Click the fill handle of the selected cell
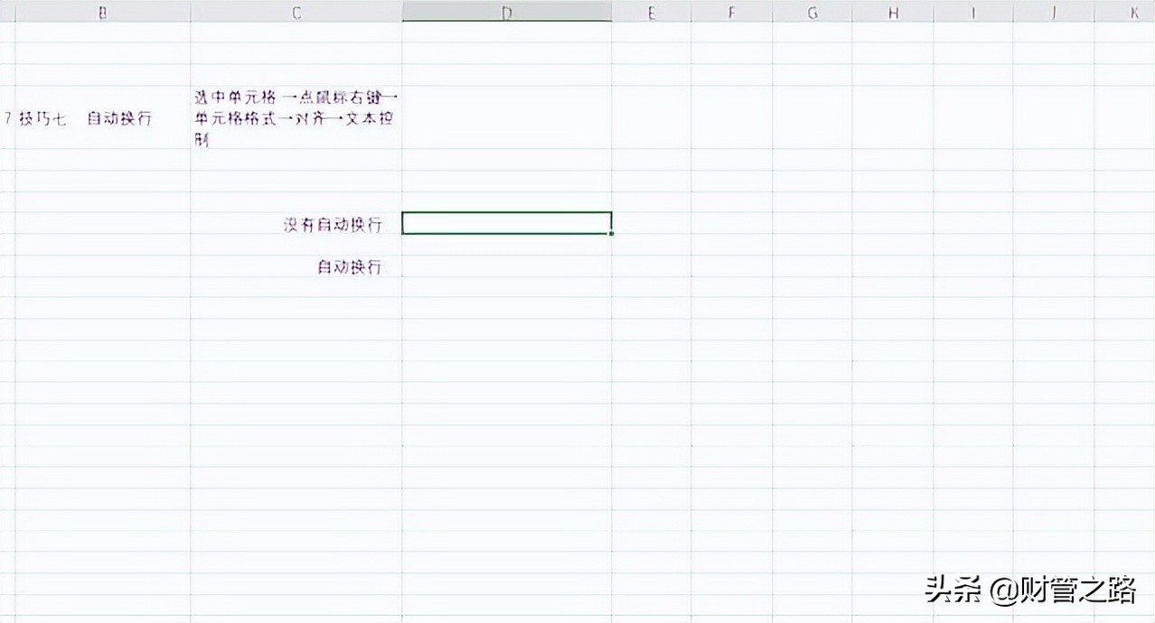1155x623 pixels. pos(612,233)
